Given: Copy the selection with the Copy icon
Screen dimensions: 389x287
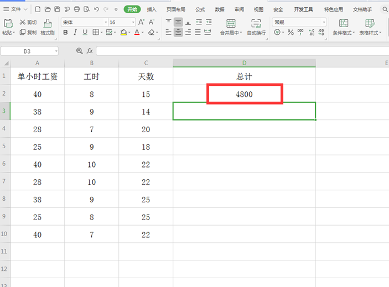Looking at the screenshot, I should pos(22,32).
